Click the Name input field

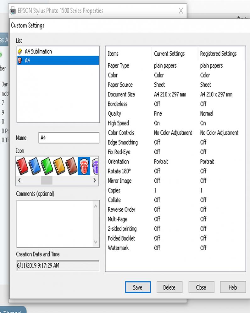(69, 138)
